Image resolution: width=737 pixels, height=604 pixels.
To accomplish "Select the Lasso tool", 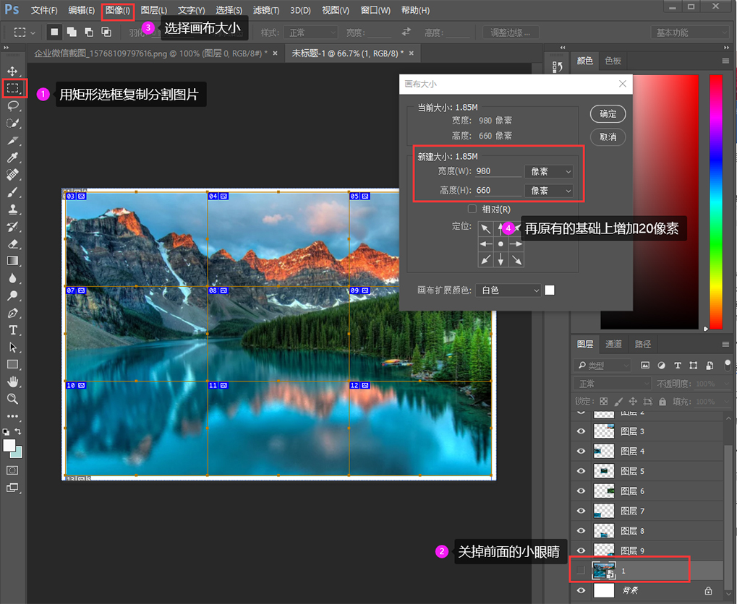I will [x=12, y=105].
